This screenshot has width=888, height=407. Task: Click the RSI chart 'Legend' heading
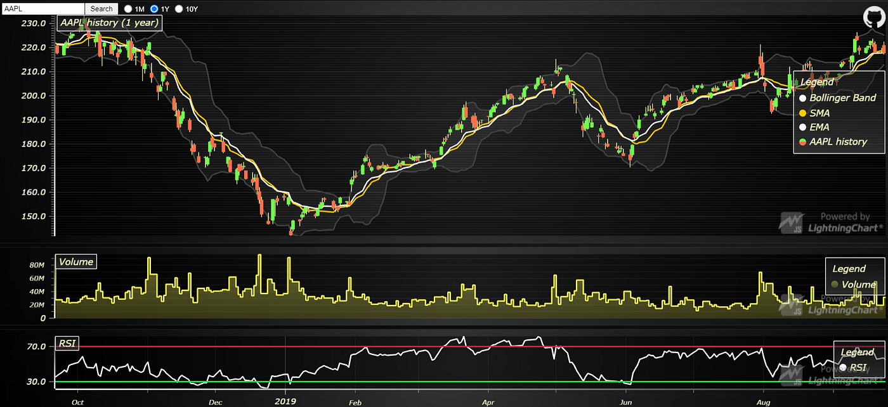(x=858, y=352)
